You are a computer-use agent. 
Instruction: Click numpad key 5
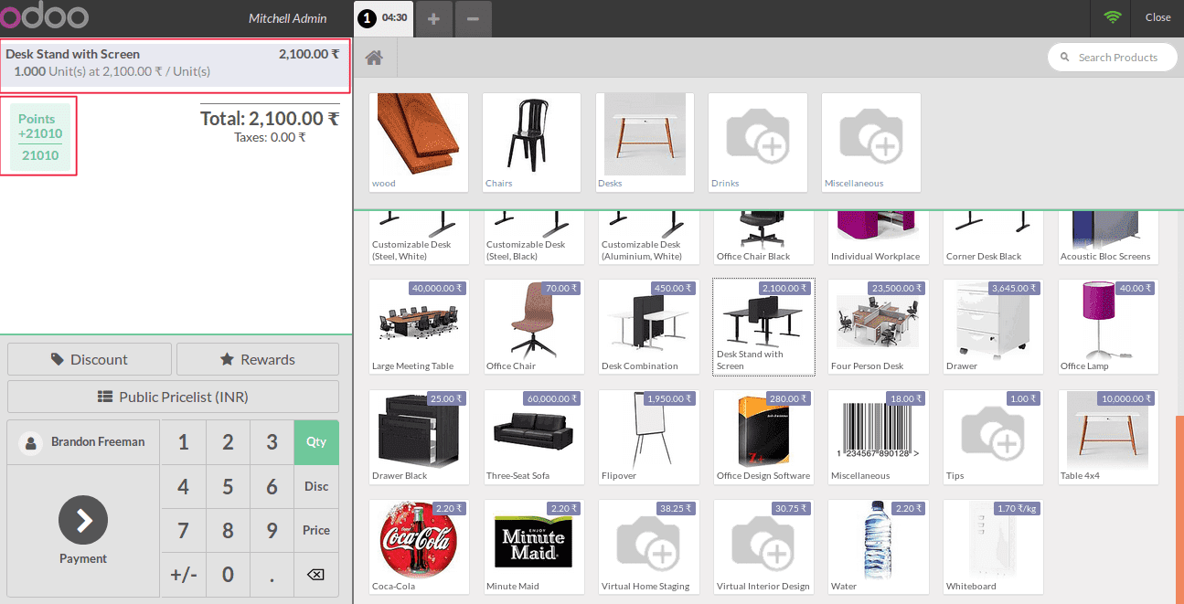[x=228, y=486]
